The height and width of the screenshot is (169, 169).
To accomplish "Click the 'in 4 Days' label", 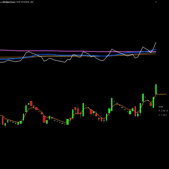I will point(163,115).
